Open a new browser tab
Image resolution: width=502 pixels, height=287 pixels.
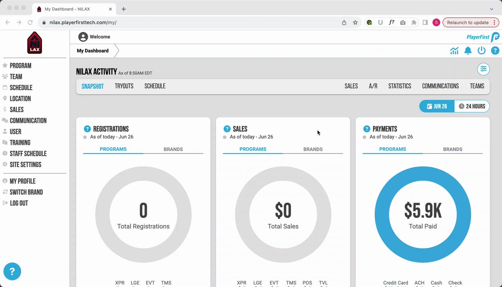pos(124,9)
